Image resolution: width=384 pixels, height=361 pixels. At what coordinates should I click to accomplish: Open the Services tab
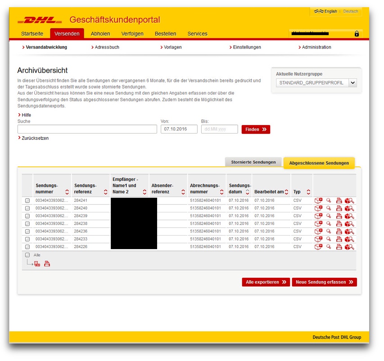pyautogui.click(x=197, y=34)
